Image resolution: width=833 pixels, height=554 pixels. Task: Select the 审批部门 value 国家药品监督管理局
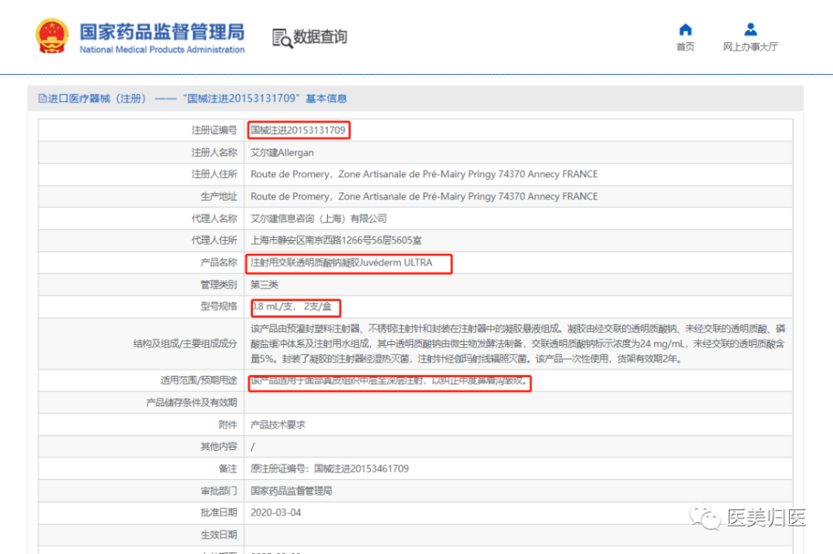[291, 491]
